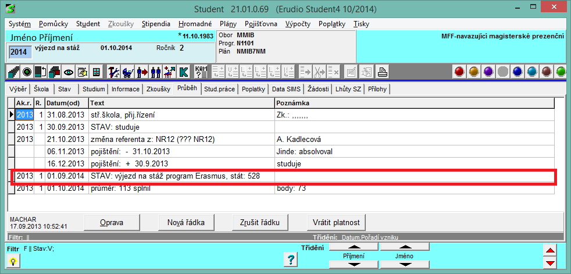Click the green circular target icon
Image resolution: width=571 pixels, height=274 pixels.
tap(27, 72)
